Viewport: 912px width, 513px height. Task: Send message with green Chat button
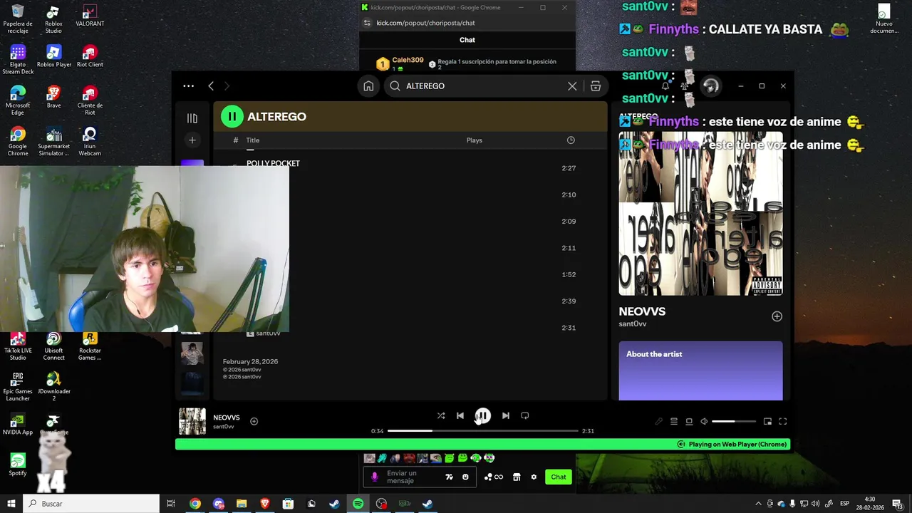pos(559,477)
